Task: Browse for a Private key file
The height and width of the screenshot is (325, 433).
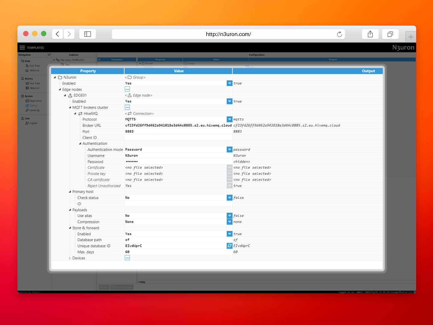Action: [x=229, y=174]
